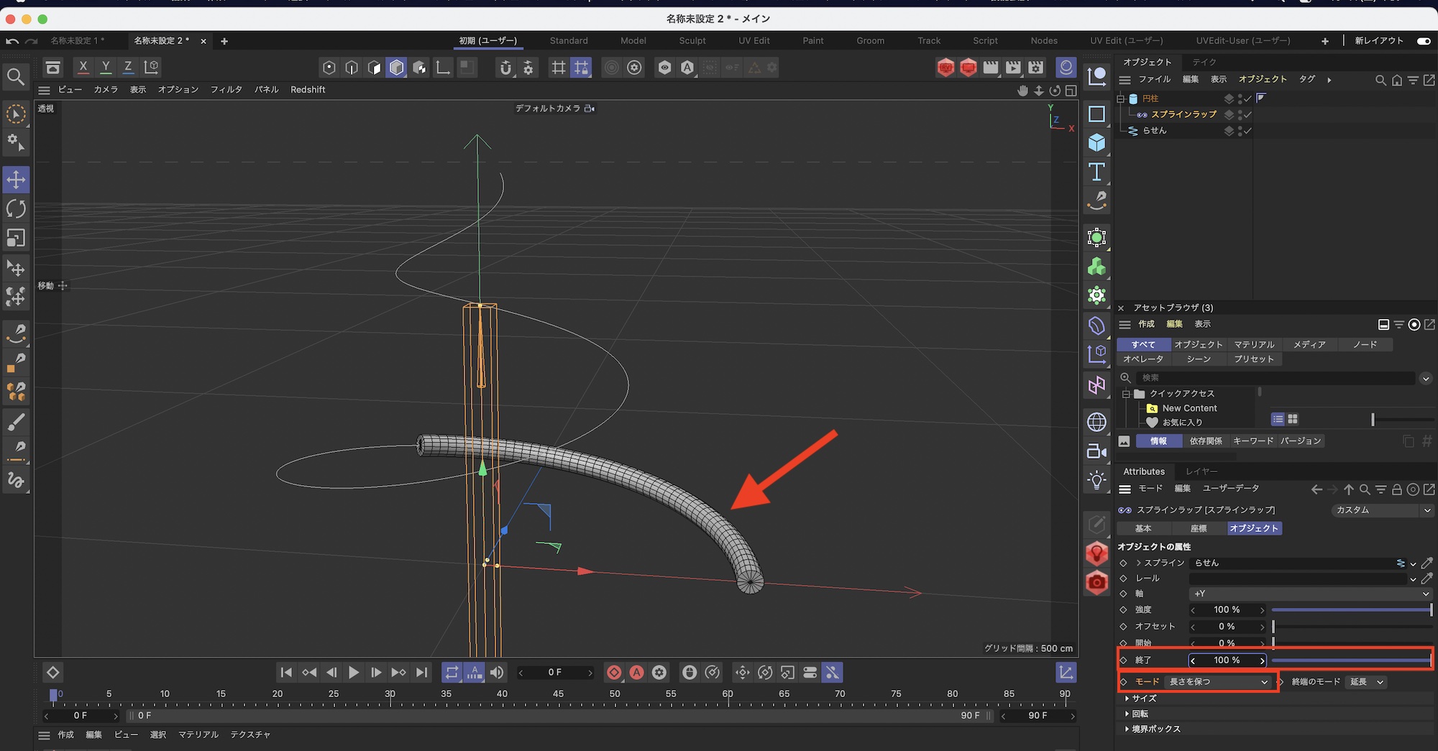Collapse the 円柱 object tree node
This screenshot has height=751, width=1438.
click(x=1121, y=99)
